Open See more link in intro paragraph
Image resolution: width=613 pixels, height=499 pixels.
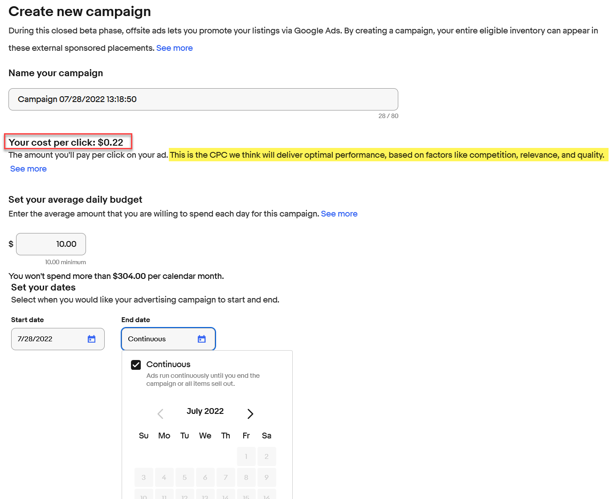(x=175, y=48)
